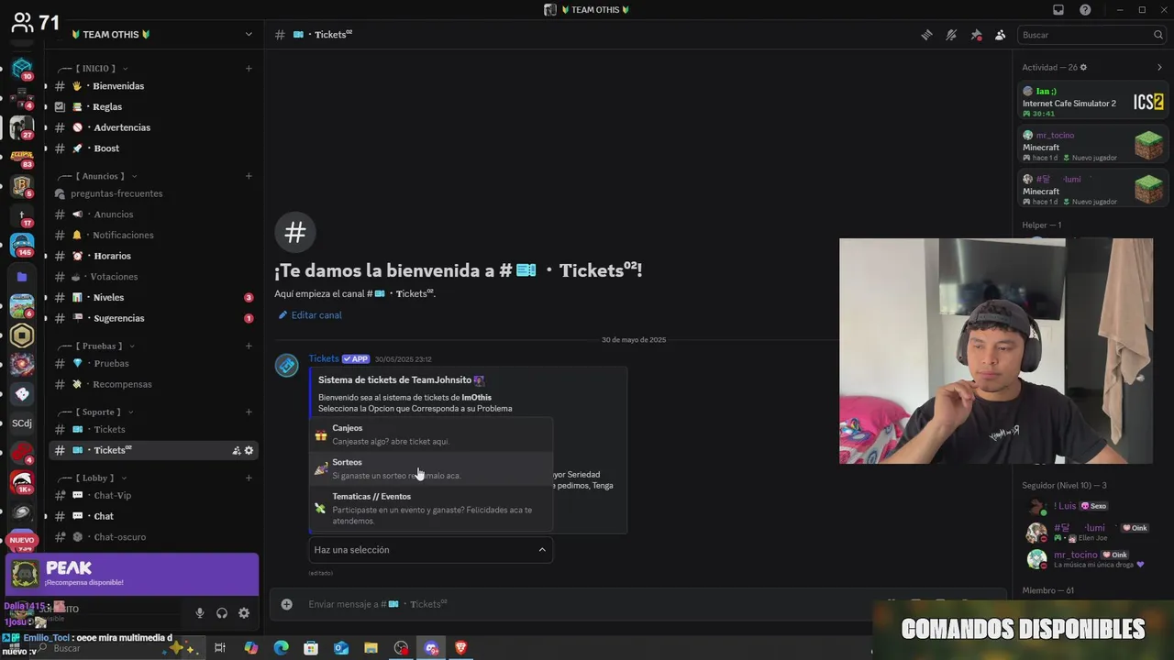Image resolution: width=1174 pixels, height=660 pixels.
Task: Open user settings gear in user panel
Action: [x=244, y=613]
